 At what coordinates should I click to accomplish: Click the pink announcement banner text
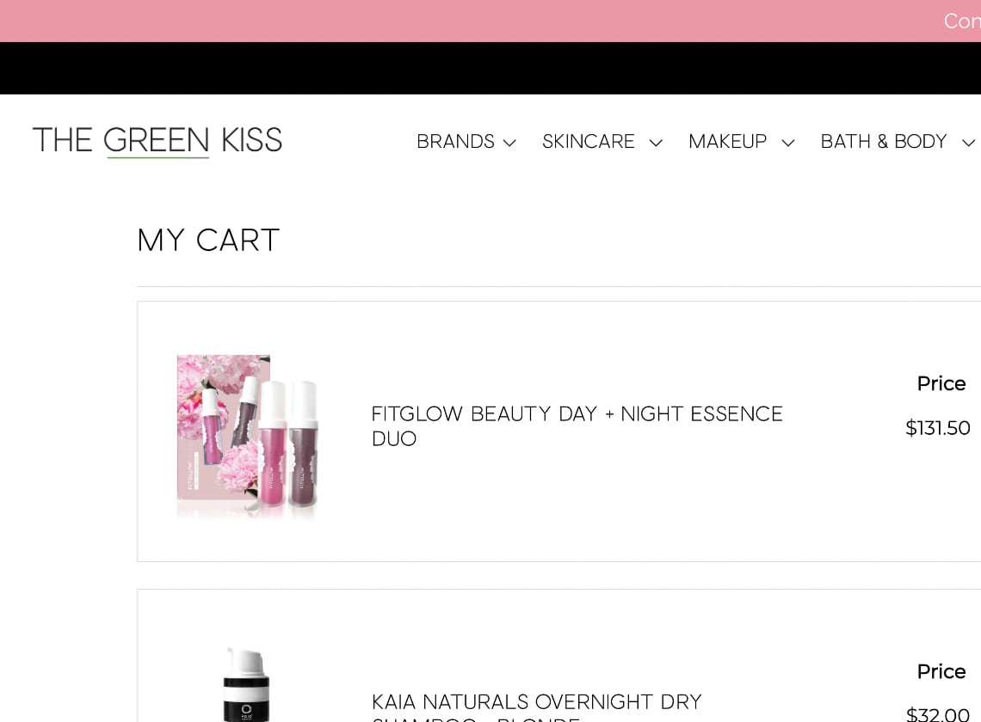point(961,21)
